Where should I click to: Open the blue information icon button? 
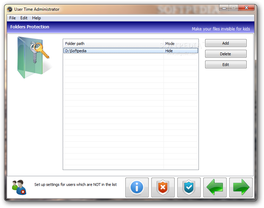coord(137,187)
